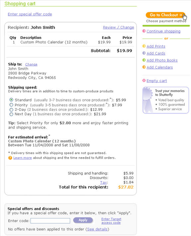Choose 2-Day shipping option

[x=11, y=110]
